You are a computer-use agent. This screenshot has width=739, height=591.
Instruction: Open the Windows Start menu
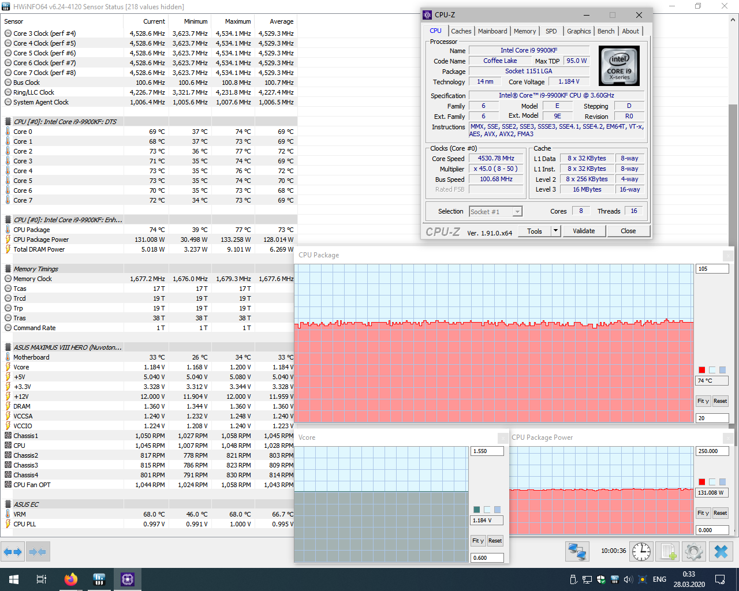pos(14,579)
